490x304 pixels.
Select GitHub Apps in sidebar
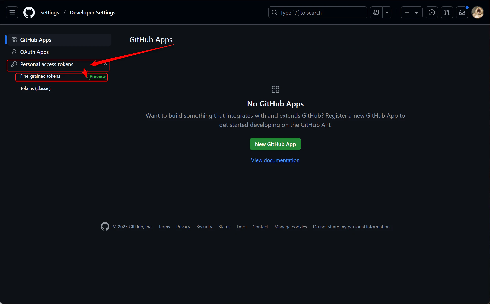click(x=60, y=40)
